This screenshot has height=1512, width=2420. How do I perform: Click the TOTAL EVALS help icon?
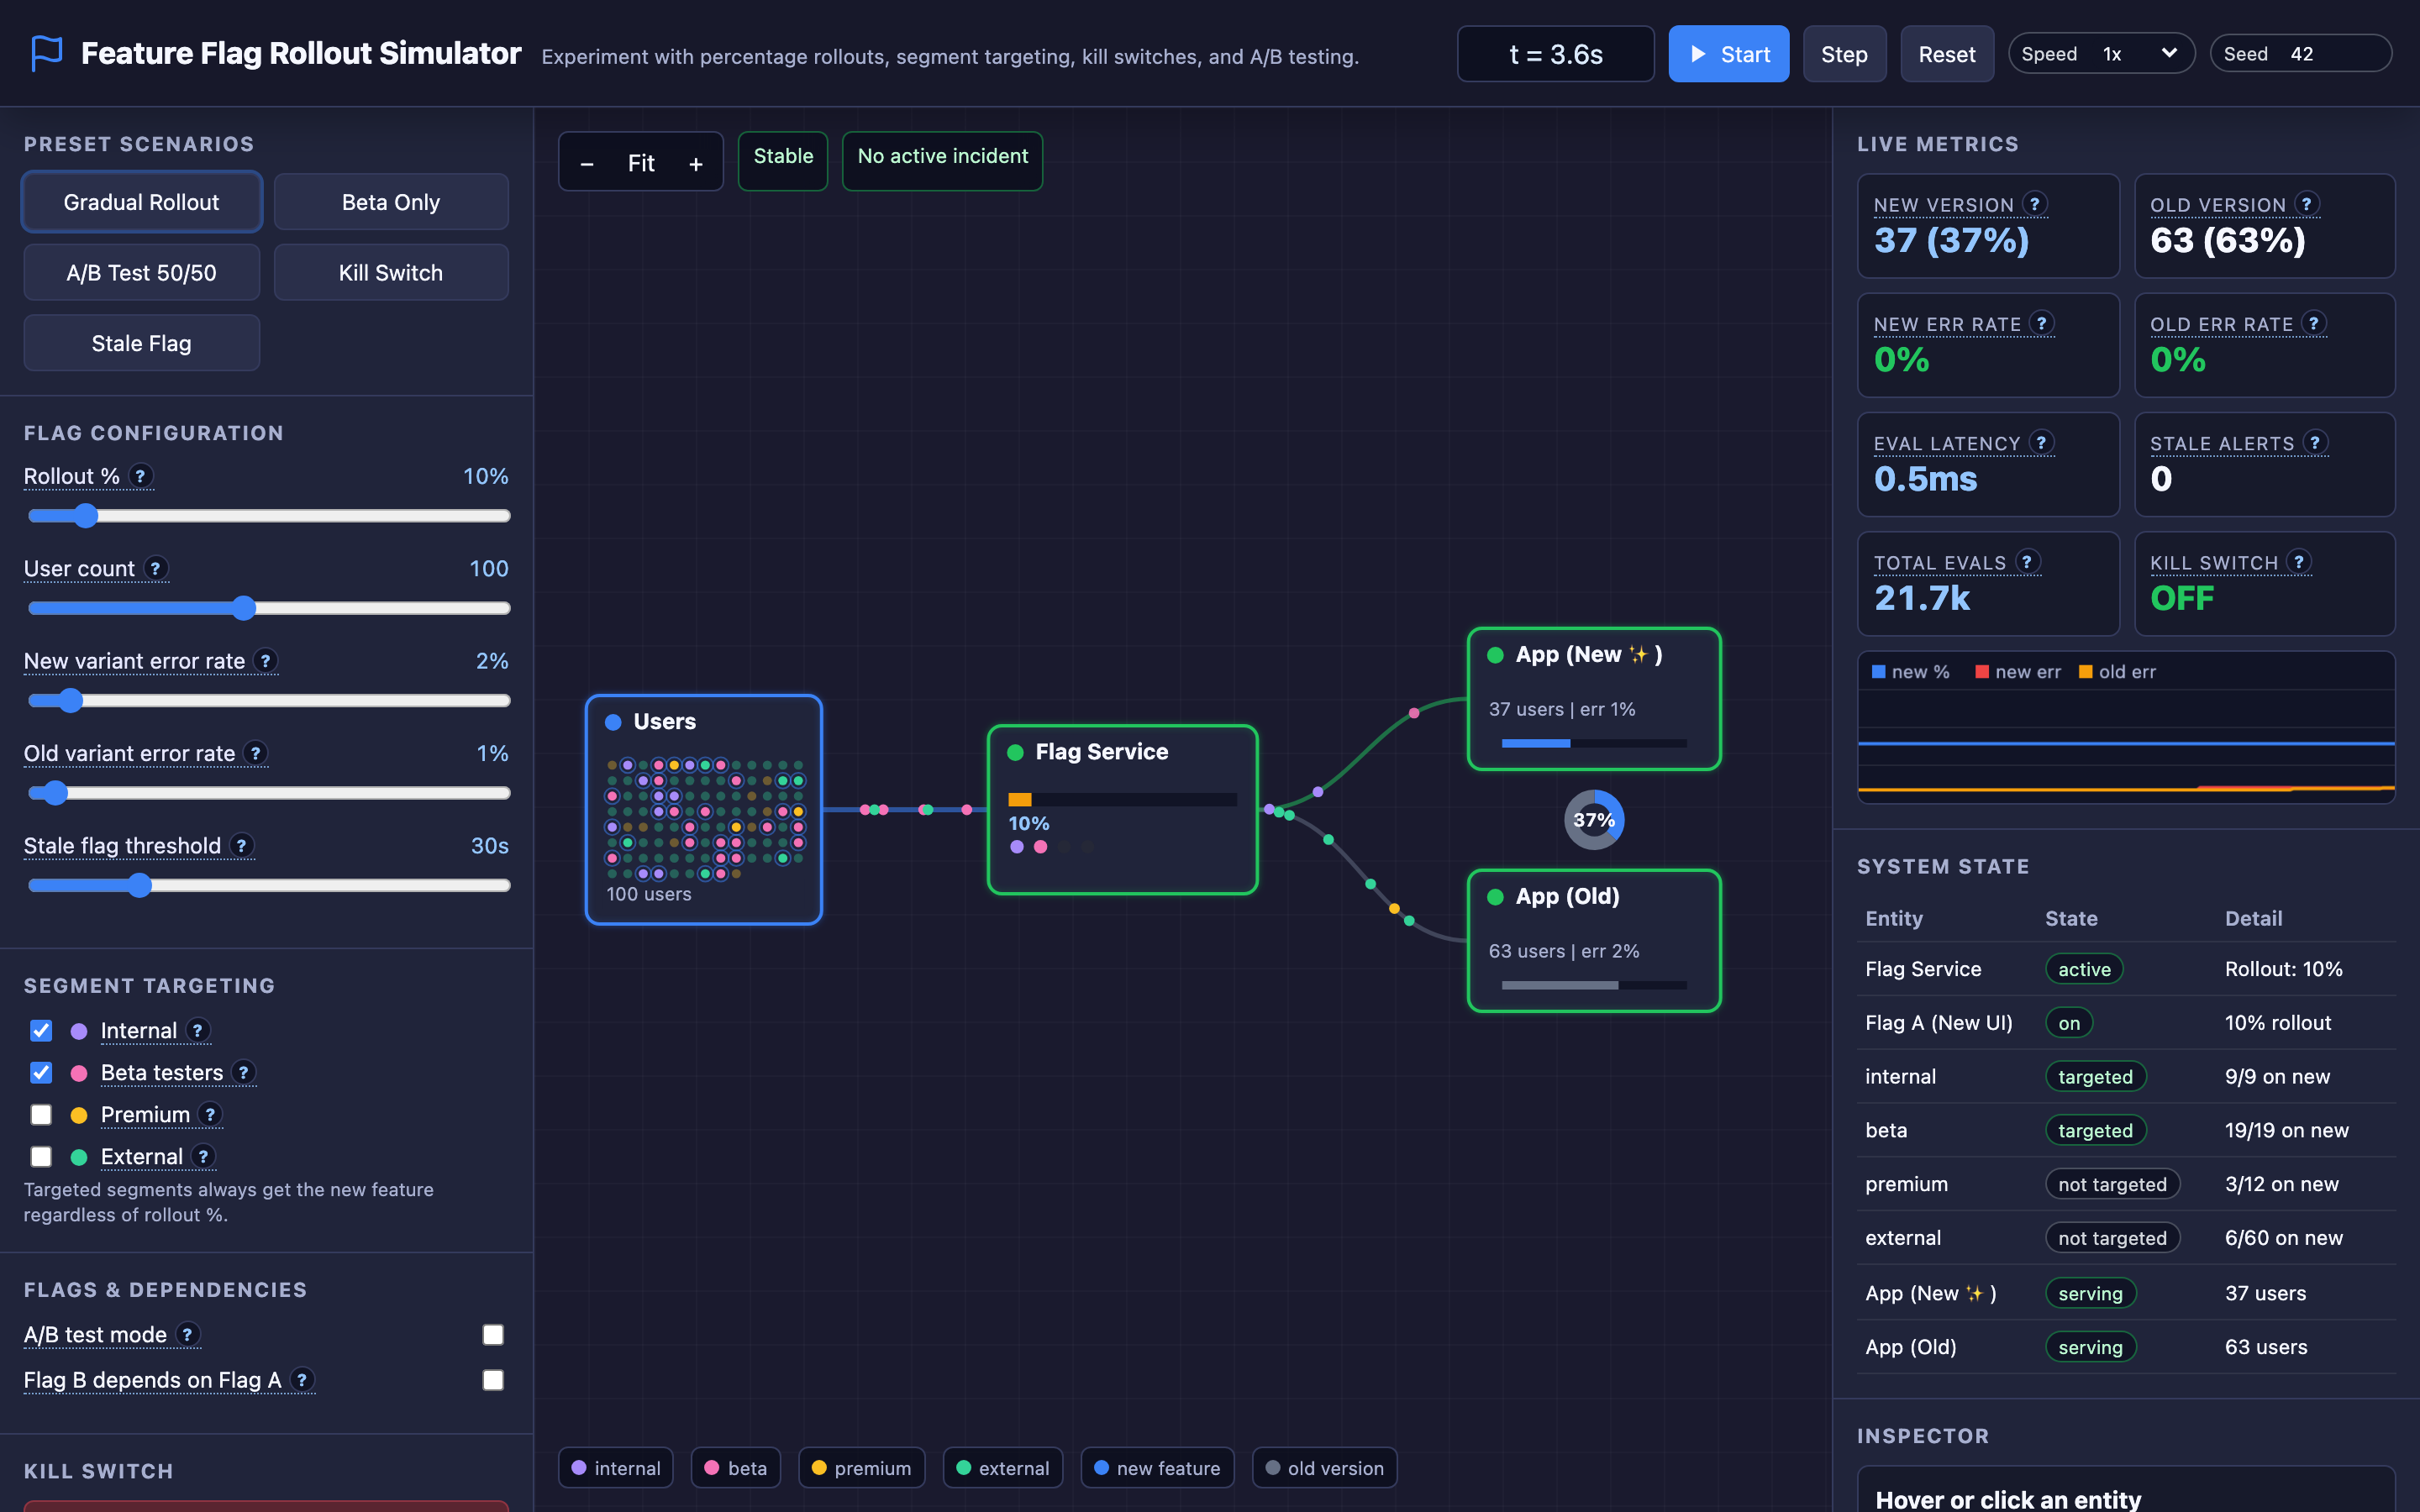point(2027,561)
